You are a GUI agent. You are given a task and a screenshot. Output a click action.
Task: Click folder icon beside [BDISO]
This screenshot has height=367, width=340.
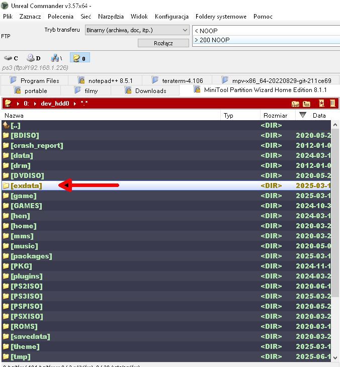(6, 135)
